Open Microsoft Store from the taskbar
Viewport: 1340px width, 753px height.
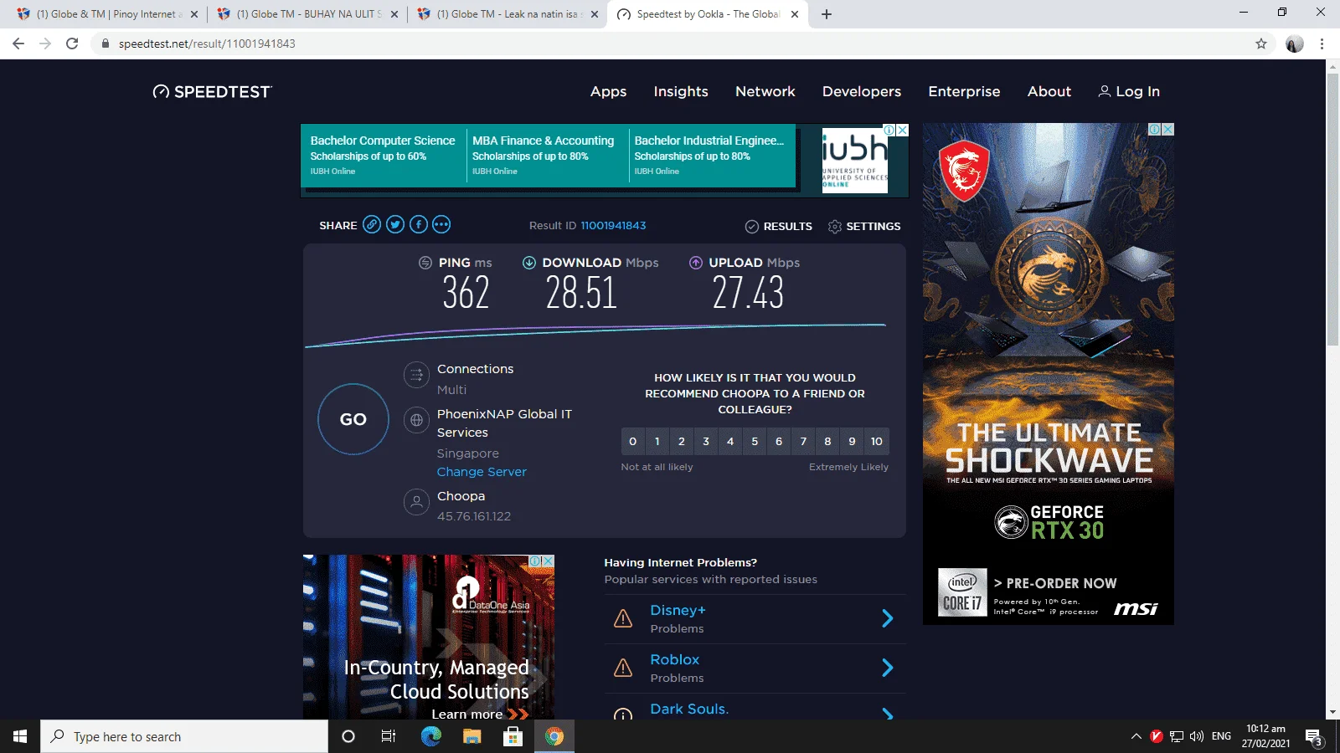pyautogui.click(x=513, y=736)
